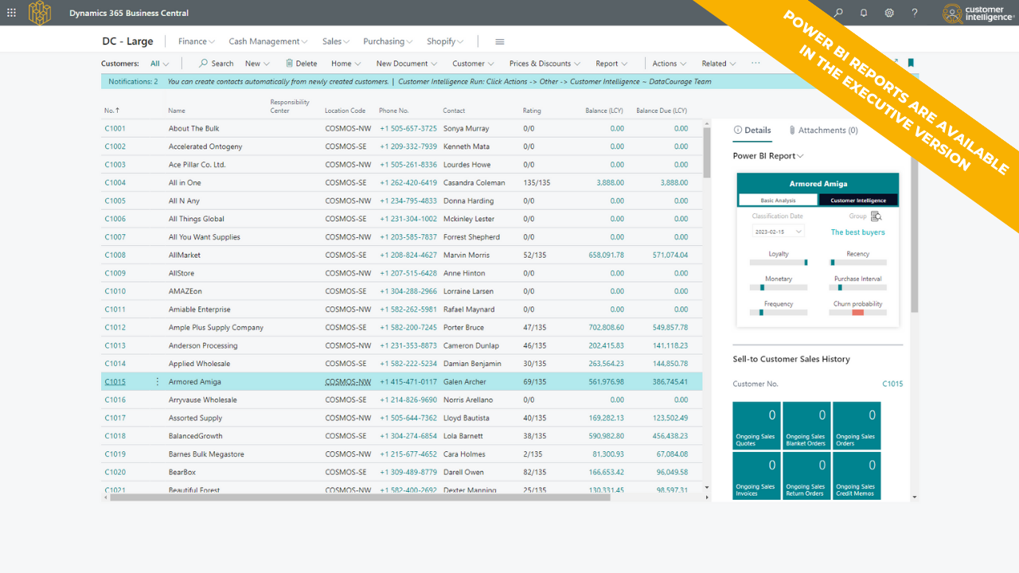Select the Ample Plus Supply Company row
The image size is (1019, 573).
point(402,327)
